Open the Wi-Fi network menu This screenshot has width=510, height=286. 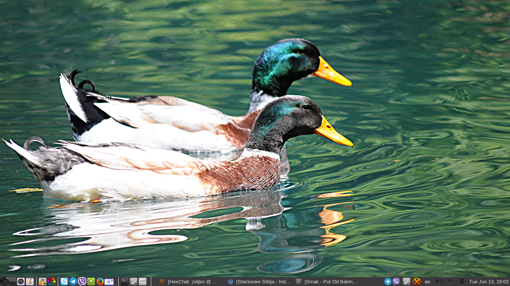(x=451, y=282)
